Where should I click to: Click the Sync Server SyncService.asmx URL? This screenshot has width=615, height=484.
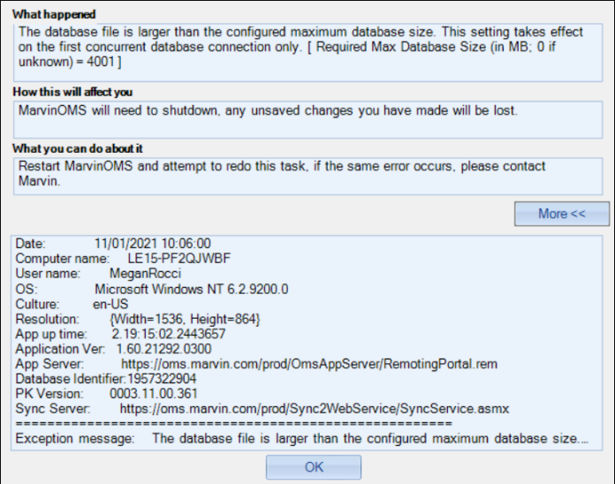(x=315, y=408)
